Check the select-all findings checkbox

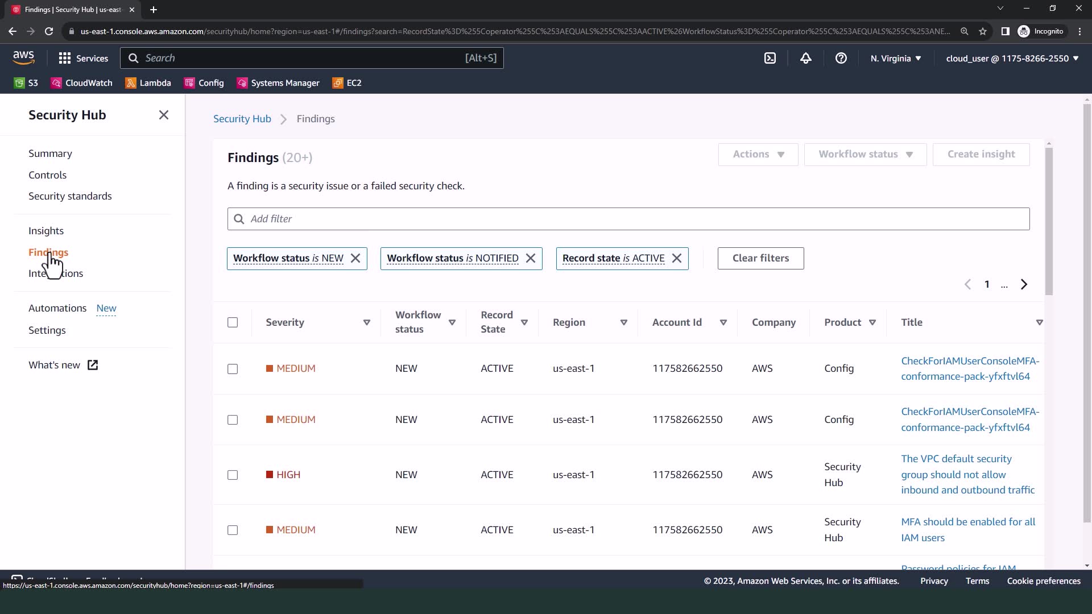(233, 322)
